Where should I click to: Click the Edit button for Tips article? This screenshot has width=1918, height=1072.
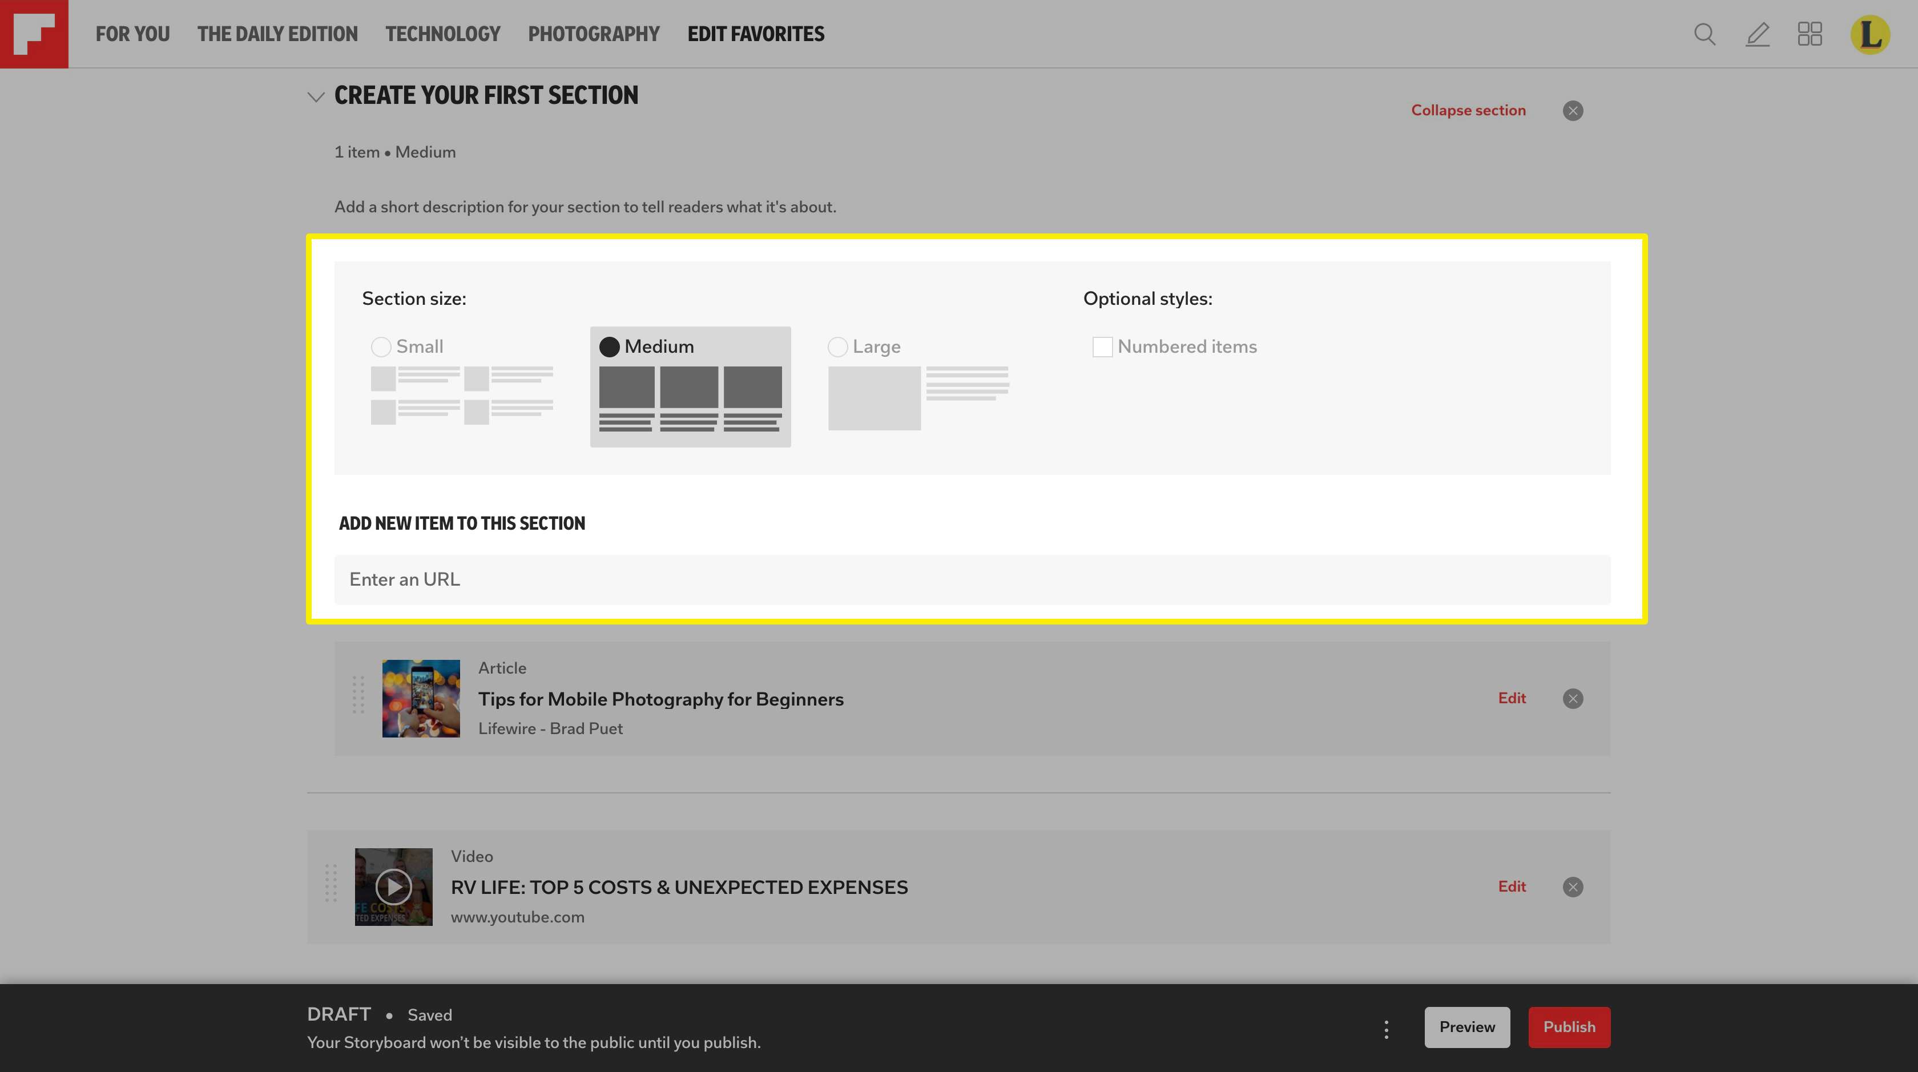click(1512, 698)
